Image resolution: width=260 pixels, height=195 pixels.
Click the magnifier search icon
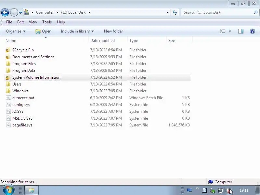click(255, 12)
